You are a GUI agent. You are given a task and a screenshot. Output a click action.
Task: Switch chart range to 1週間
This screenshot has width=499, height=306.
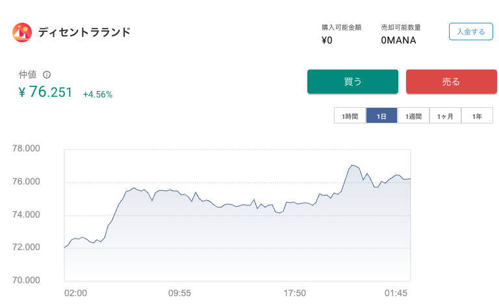pyautogui.click(x=413, y=116)
